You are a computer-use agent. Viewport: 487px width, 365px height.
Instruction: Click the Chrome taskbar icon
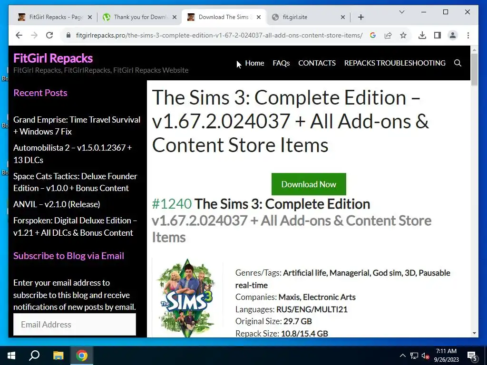click(82, 355)
